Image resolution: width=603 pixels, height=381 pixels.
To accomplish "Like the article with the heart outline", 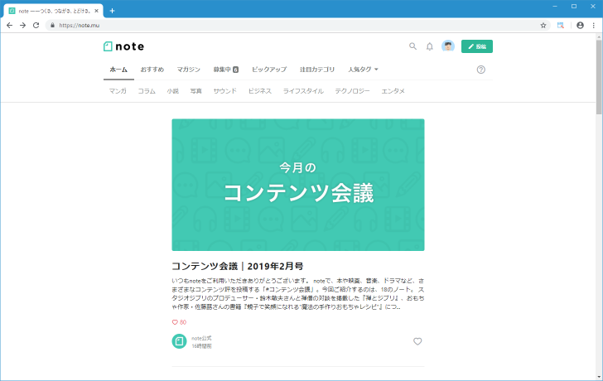I will click(417, 341).
